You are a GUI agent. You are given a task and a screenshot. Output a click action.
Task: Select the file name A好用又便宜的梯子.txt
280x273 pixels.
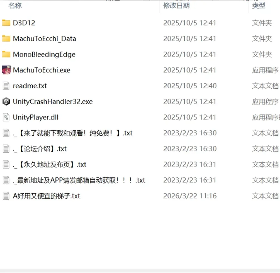[x=47, y=196]
